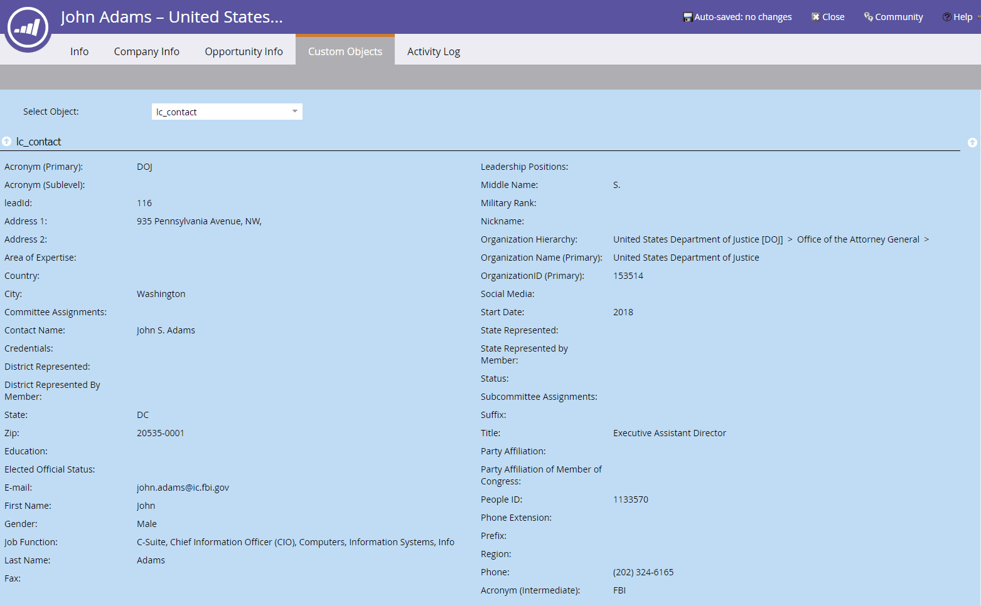The width and height of the screenshot is (981, 606).
Task: Click the Community icon in header
Action: pyautogui.click(x=869, y=17)
